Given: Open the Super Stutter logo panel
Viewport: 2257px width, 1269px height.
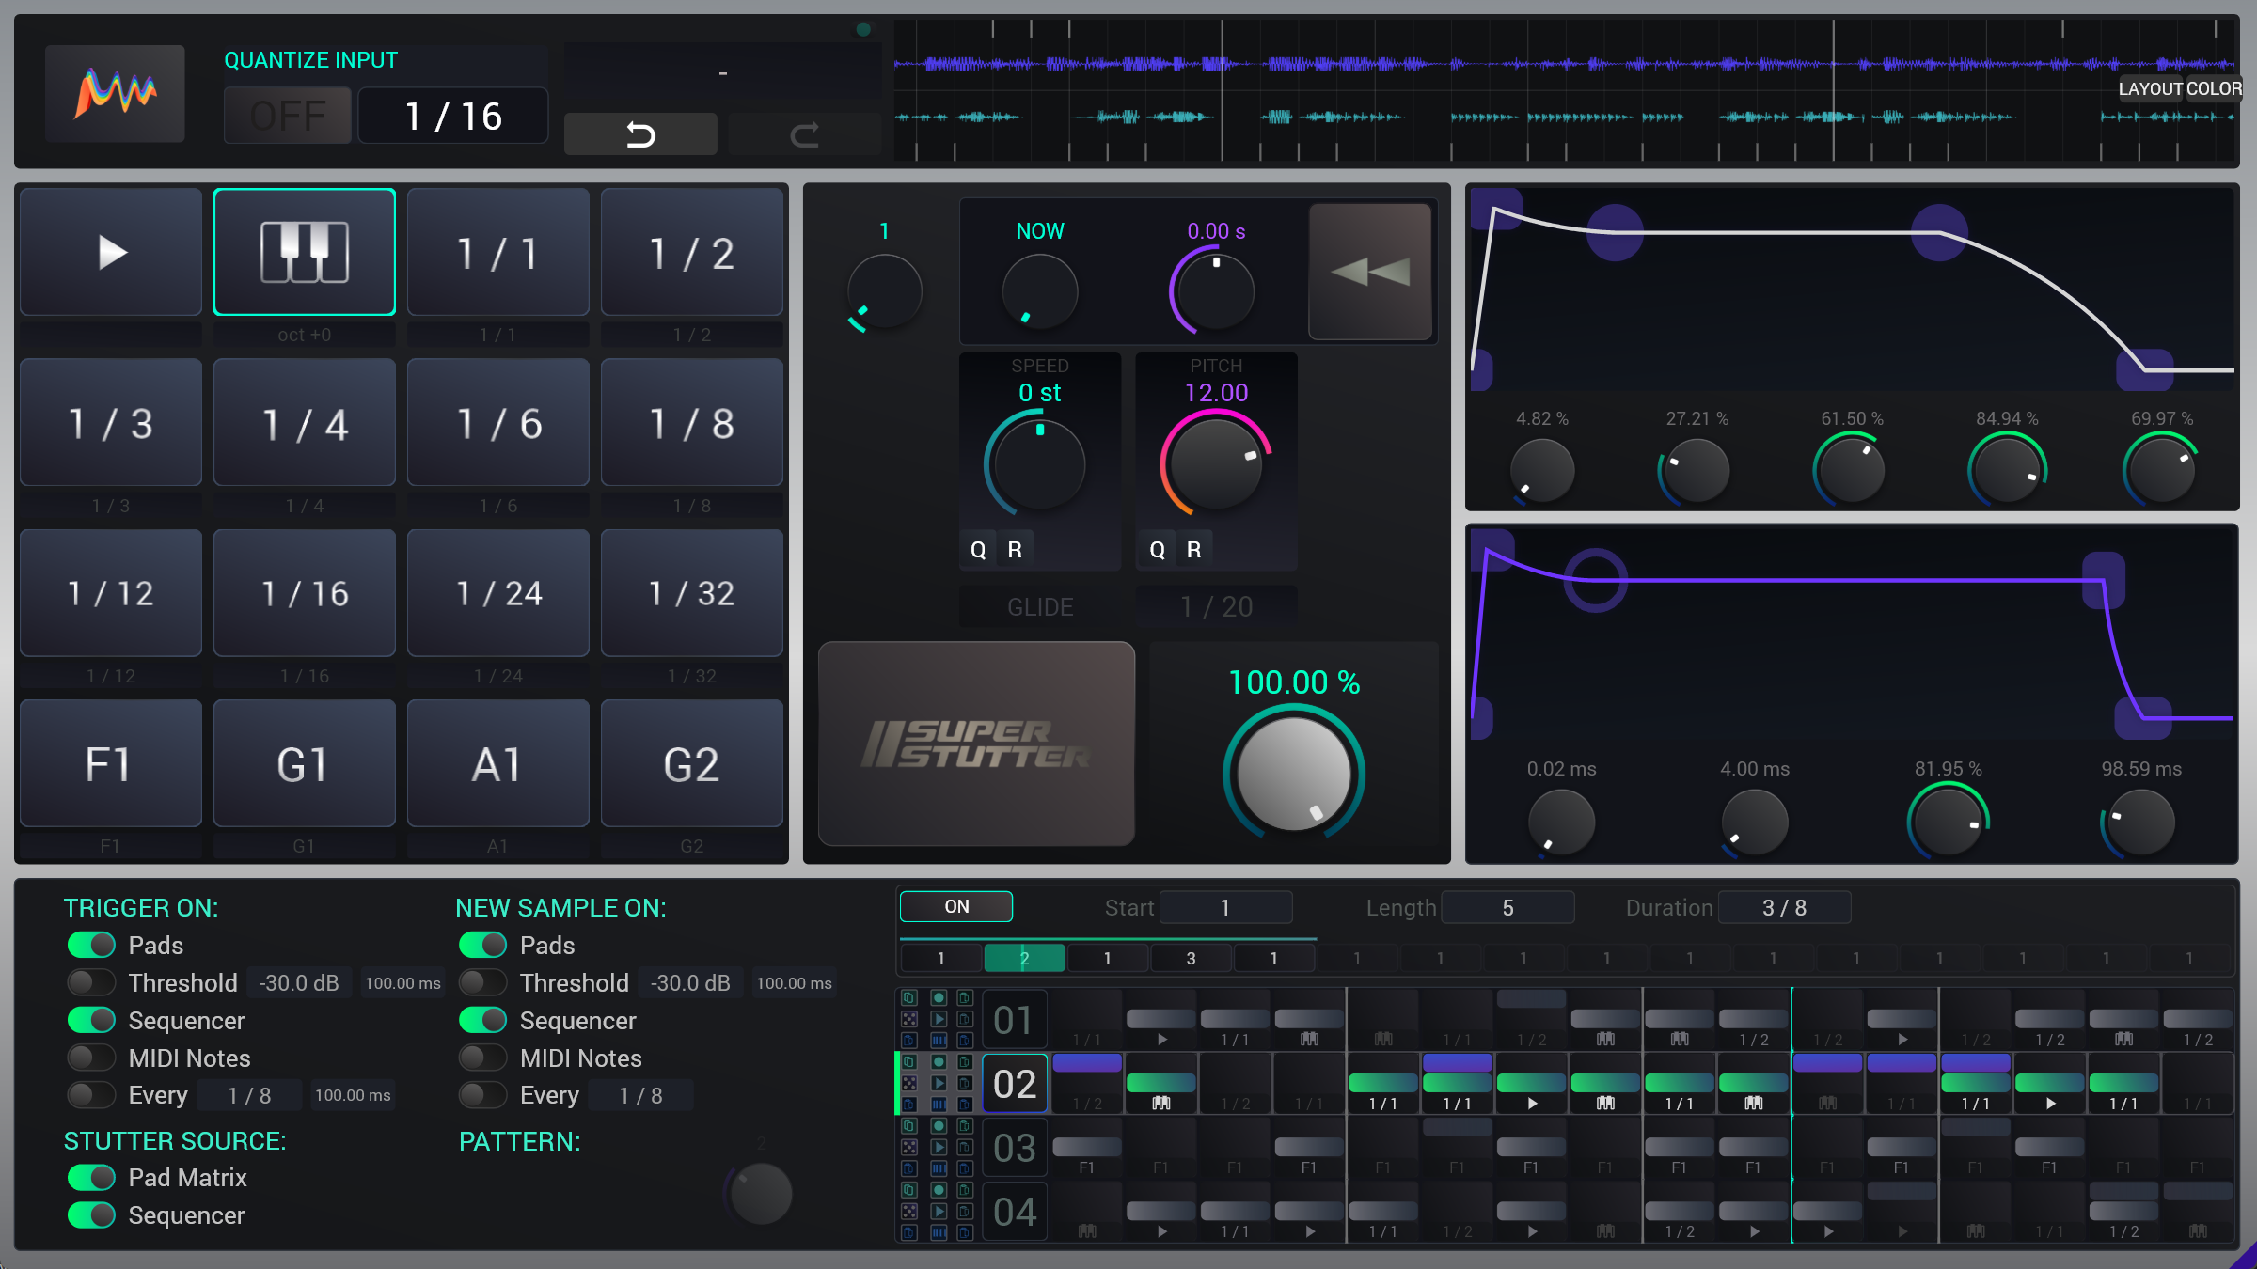Looking at the screenshot, I should (x=977, y=744).
